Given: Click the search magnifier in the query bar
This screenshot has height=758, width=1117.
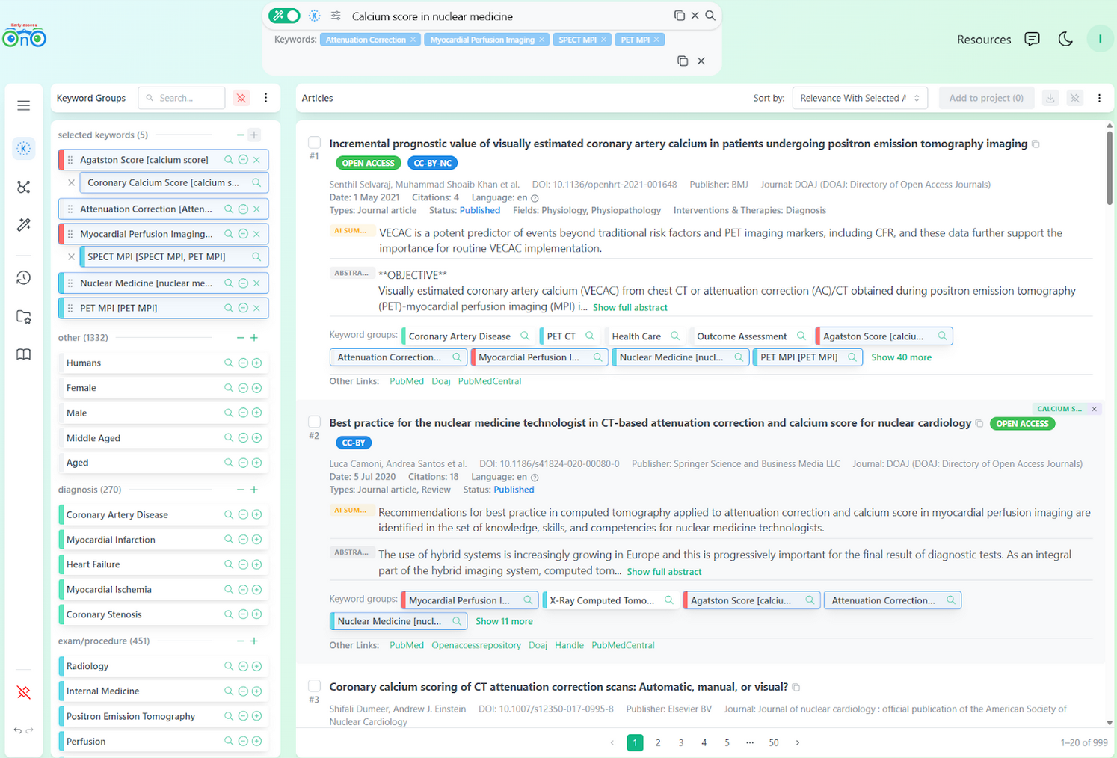Looking at the screenshot, I should point(710,16).
